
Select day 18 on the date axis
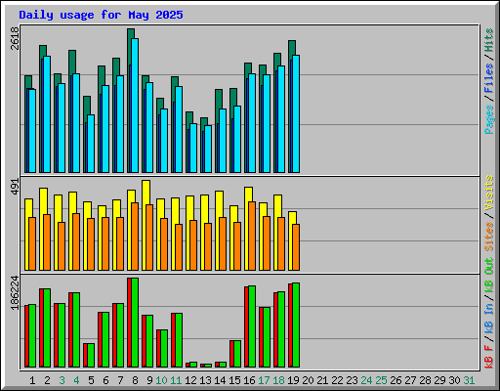[278, 380]
